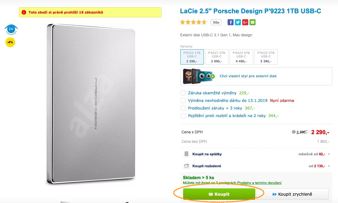This screenshot has height=203, width=338.
Task: Share product on Twitter
Action: (x=238, y=22)
